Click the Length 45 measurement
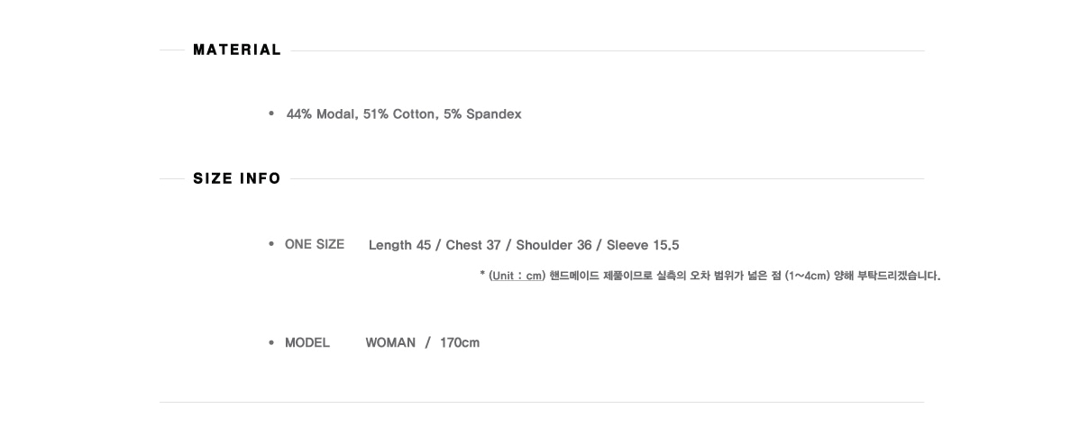The height and width of the screenshot is (436, 1089). coord(399,245)
